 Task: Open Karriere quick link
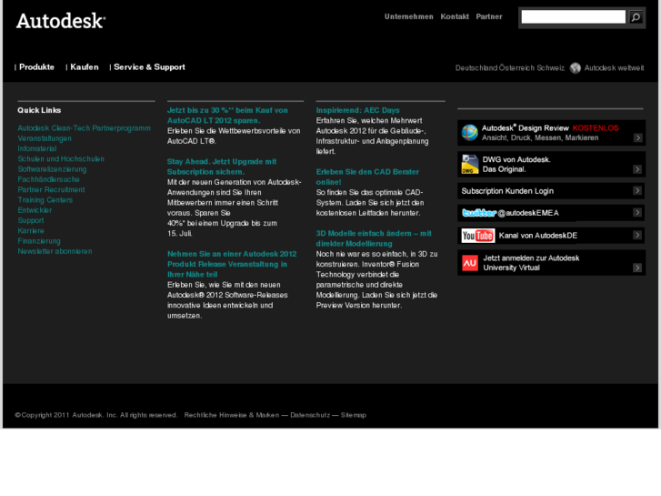pyautogui.click(x=30, y=230)
